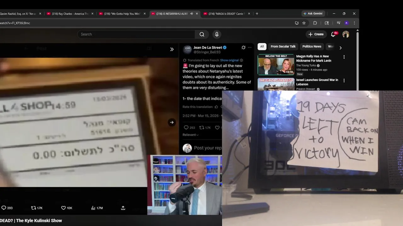Select the All filter chip

[x=262, y=46]
